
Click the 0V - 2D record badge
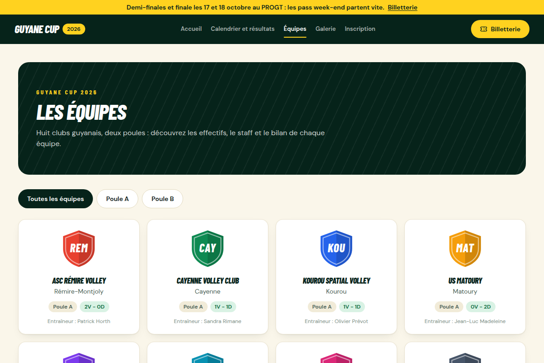pyautogui.click(x=481, y=307)
